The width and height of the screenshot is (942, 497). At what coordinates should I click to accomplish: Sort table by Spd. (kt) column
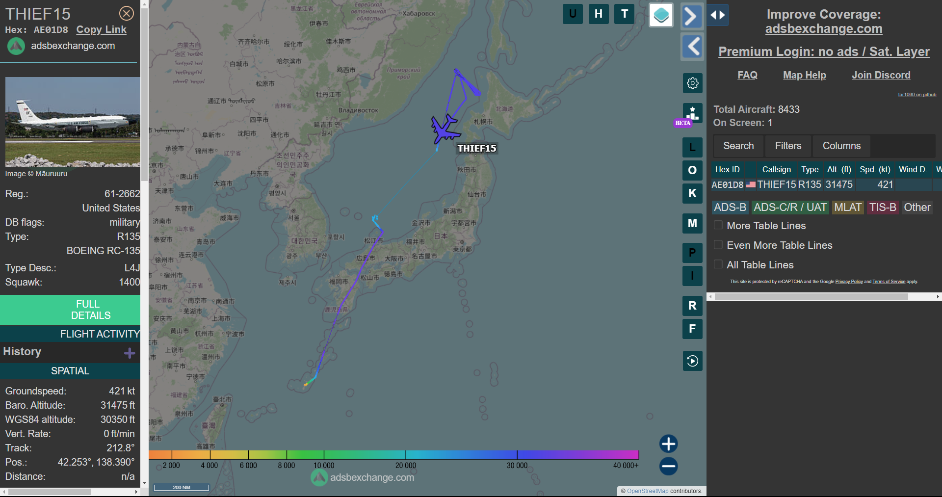(x=875, y=169)
